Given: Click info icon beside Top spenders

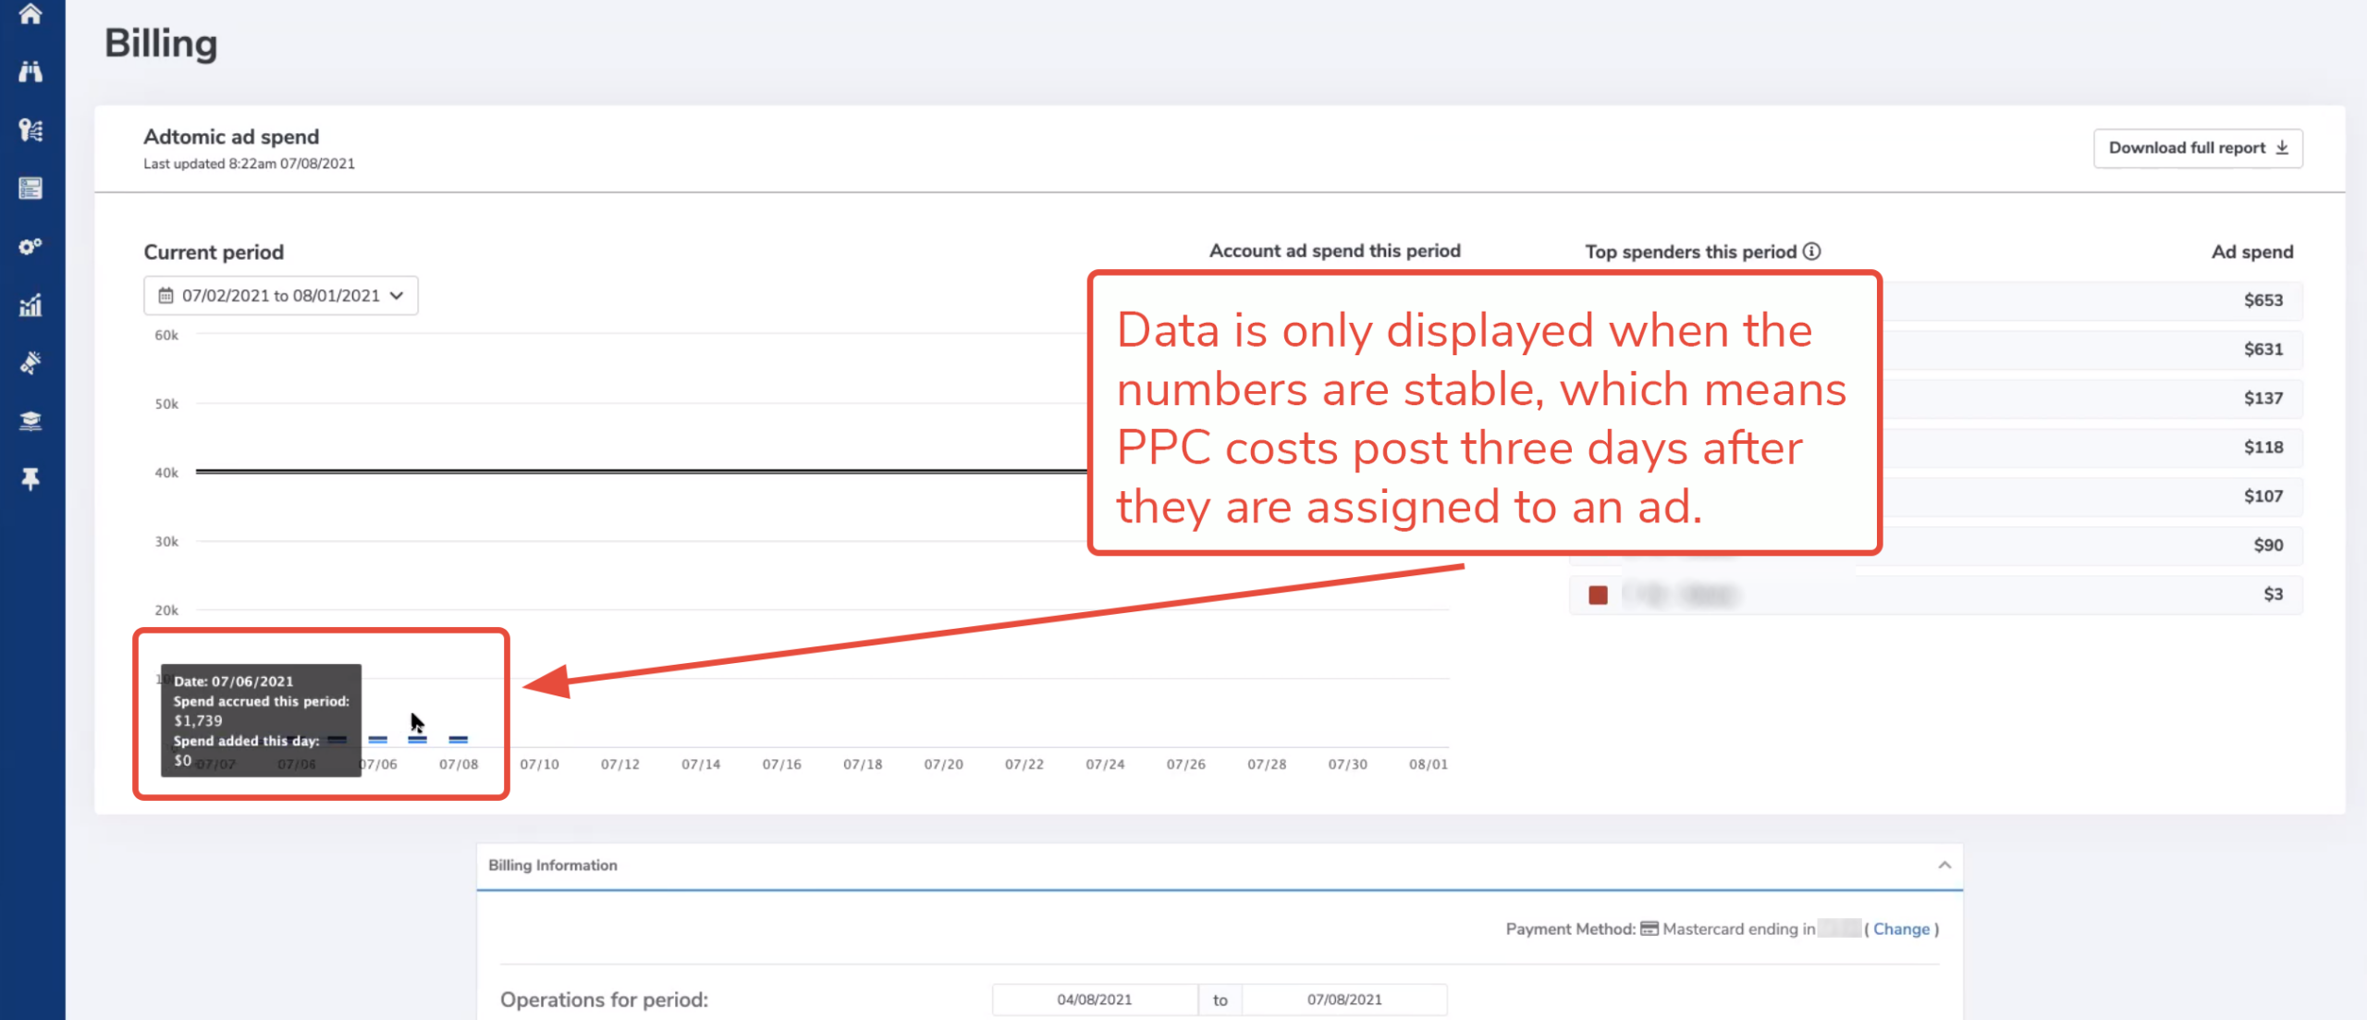Looking at the screenshot, I should 1812,252.
